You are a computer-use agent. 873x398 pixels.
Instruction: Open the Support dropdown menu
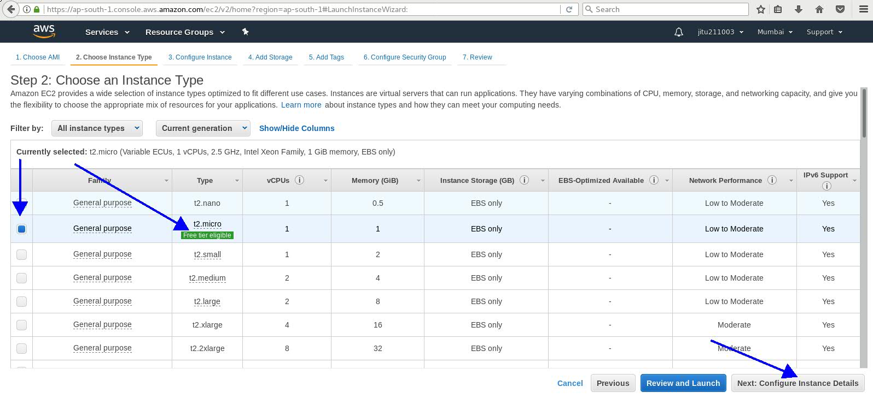(x=824, y=32)
